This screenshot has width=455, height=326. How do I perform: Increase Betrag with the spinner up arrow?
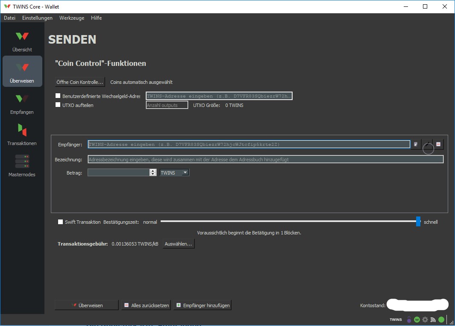pos(153,171)
